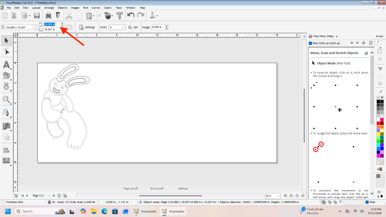Image resolution: width=386 pixels, height=217 pixels.
Task: Select the teddy bear clipart tool
Action: coord(6,86)
